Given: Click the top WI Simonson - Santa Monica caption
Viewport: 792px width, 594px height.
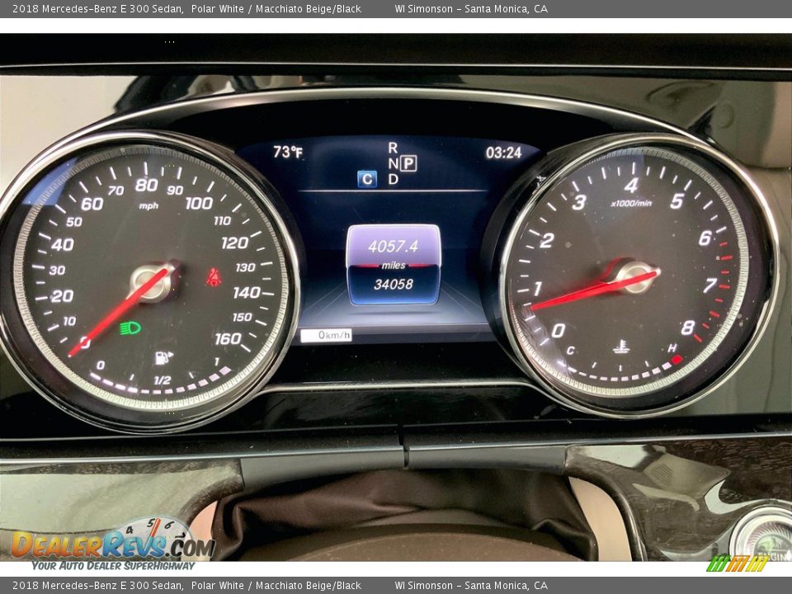Looking at the screenshot, I should coord(471,8).
